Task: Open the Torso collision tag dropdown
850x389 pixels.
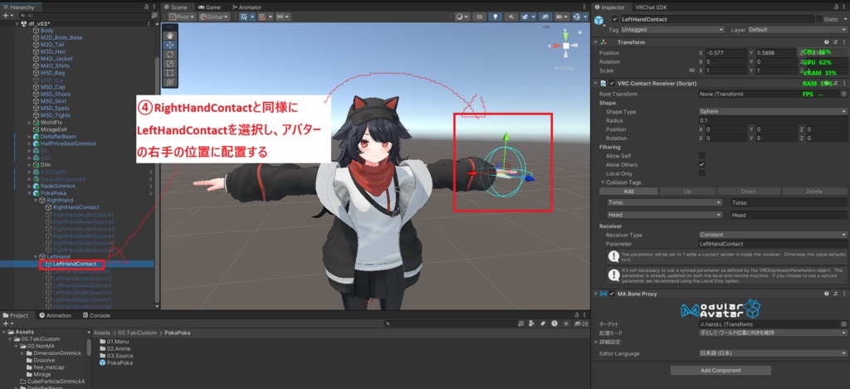Action: click(x=665, y=202)
